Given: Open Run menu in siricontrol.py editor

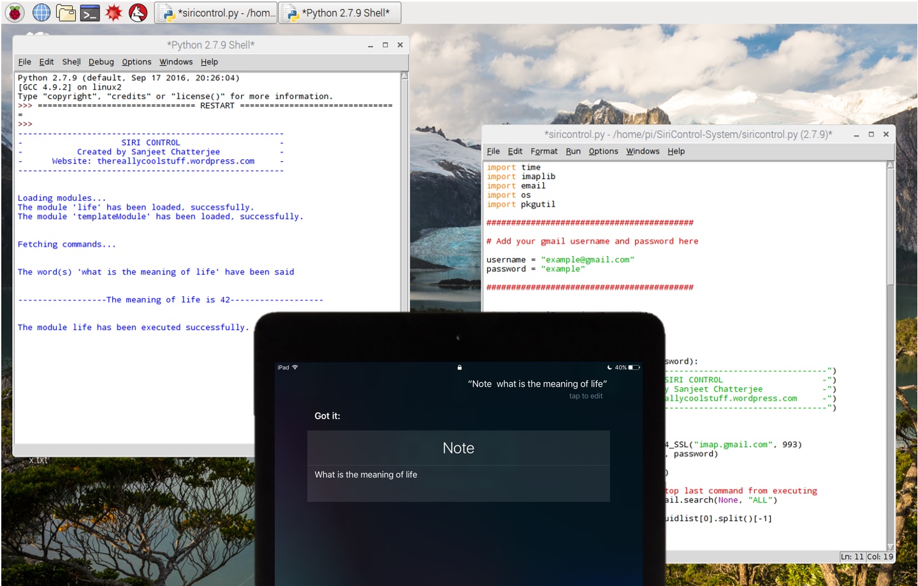Looking at the screenshot, I should [x=573, y=151].
